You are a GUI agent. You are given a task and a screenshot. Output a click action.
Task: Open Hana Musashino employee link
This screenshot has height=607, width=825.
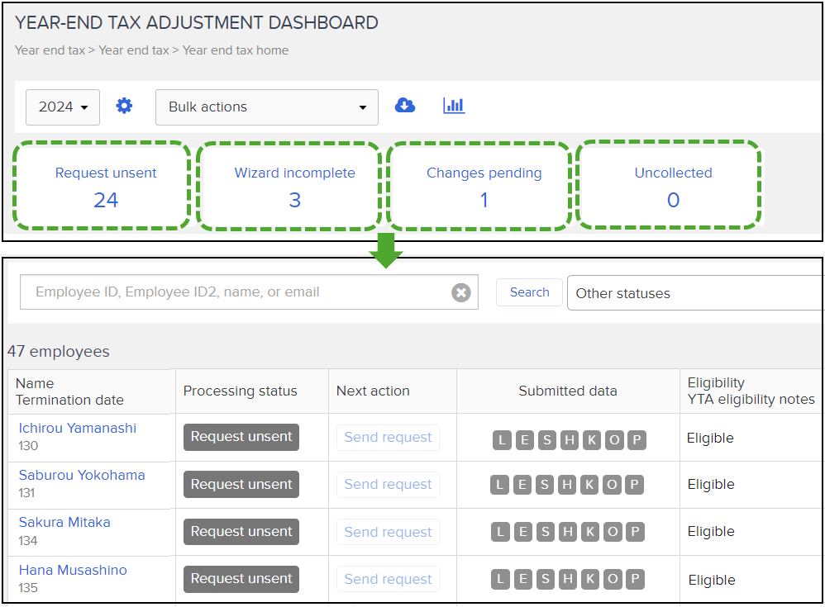[73, 570]
